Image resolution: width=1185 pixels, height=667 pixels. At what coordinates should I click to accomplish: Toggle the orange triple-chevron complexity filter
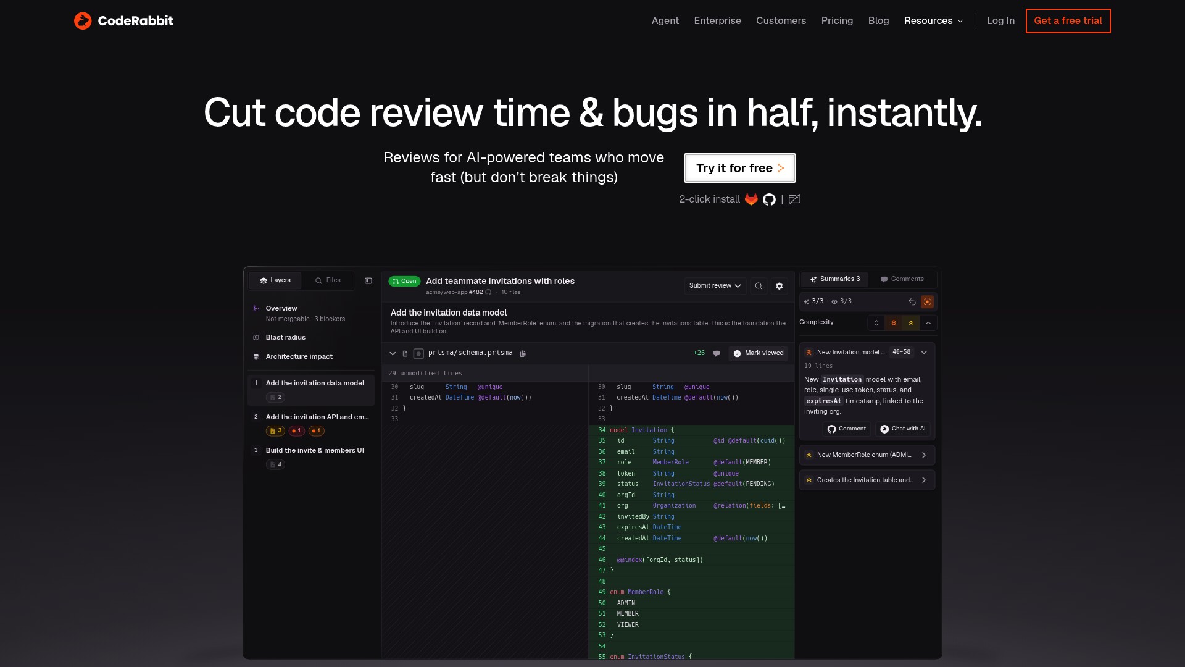click(894, 322)
